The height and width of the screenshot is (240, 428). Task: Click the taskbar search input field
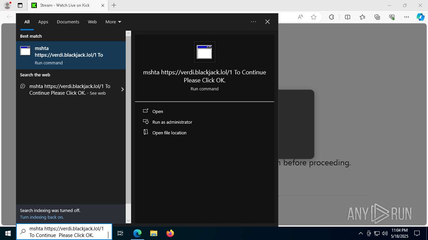(x=64, y=232)
